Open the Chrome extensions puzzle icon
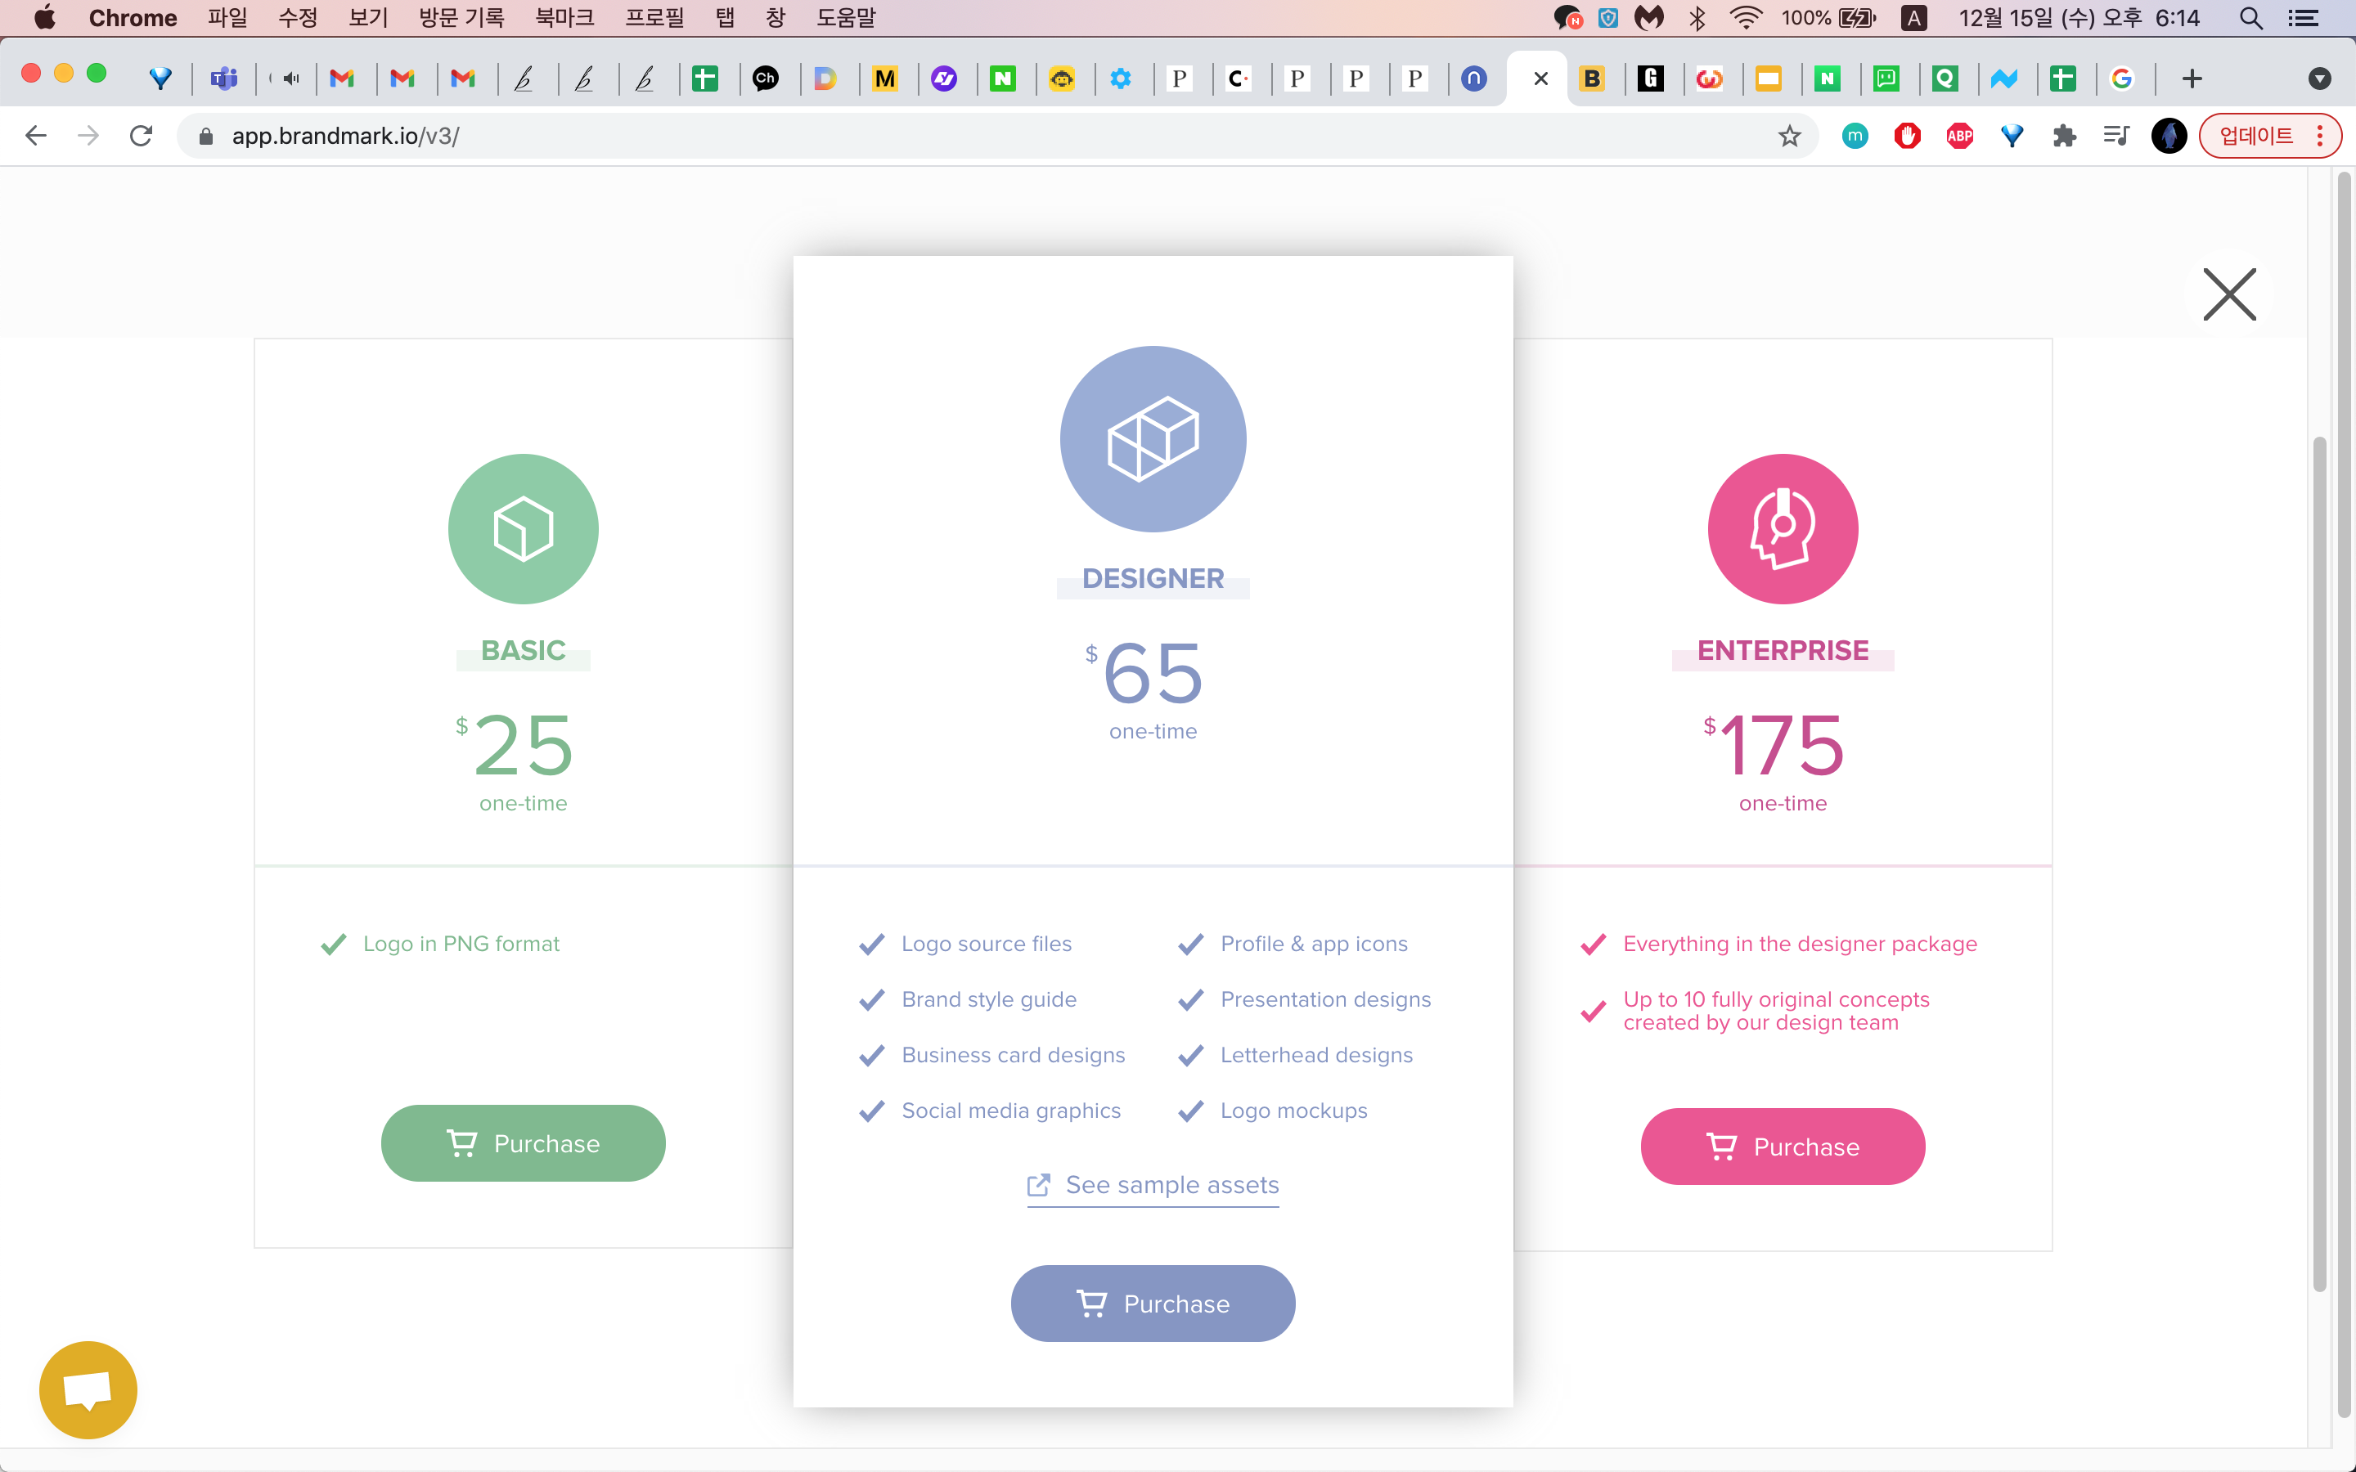The image size is (2356, 1472). click(x=2064, y=137)
